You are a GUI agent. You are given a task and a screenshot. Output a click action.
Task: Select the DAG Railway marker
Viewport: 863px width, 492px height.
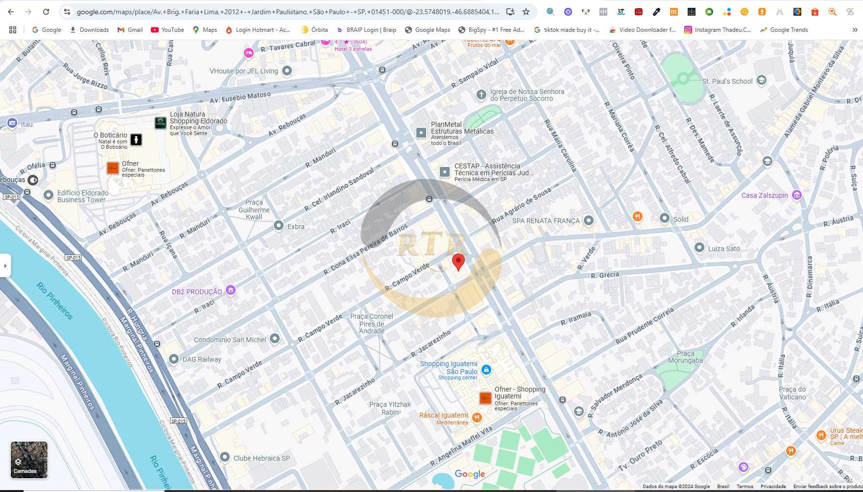pos(174,359)
